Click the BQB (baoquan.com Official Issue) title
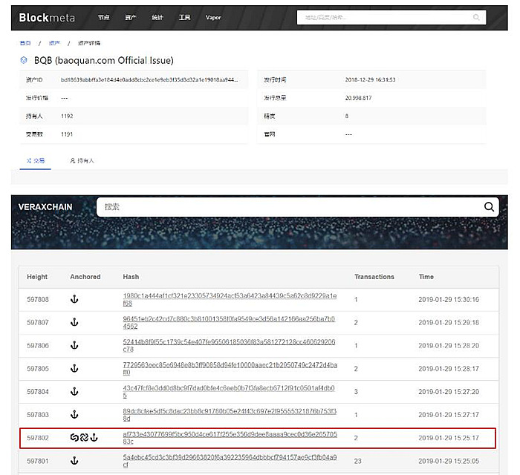Viewport: 520px width, 475px height. tap(104, 61)
